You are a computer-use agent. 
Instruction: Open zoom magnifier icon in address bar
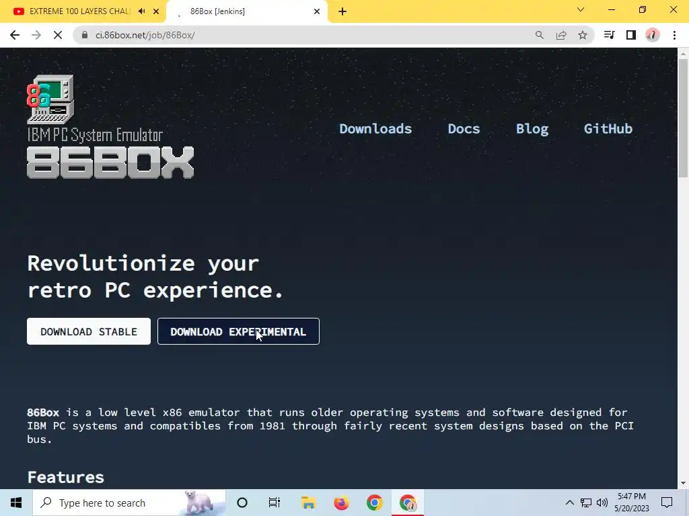coord(539,35)
